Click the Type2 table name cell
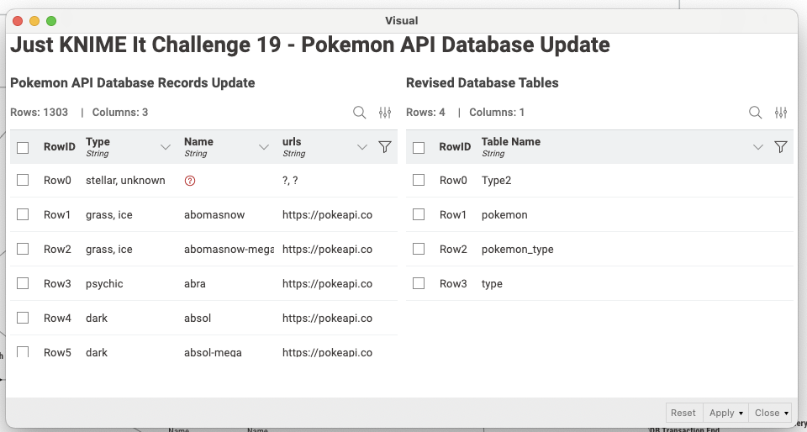This screenshot has height=432, width=807. coord(496,181)
